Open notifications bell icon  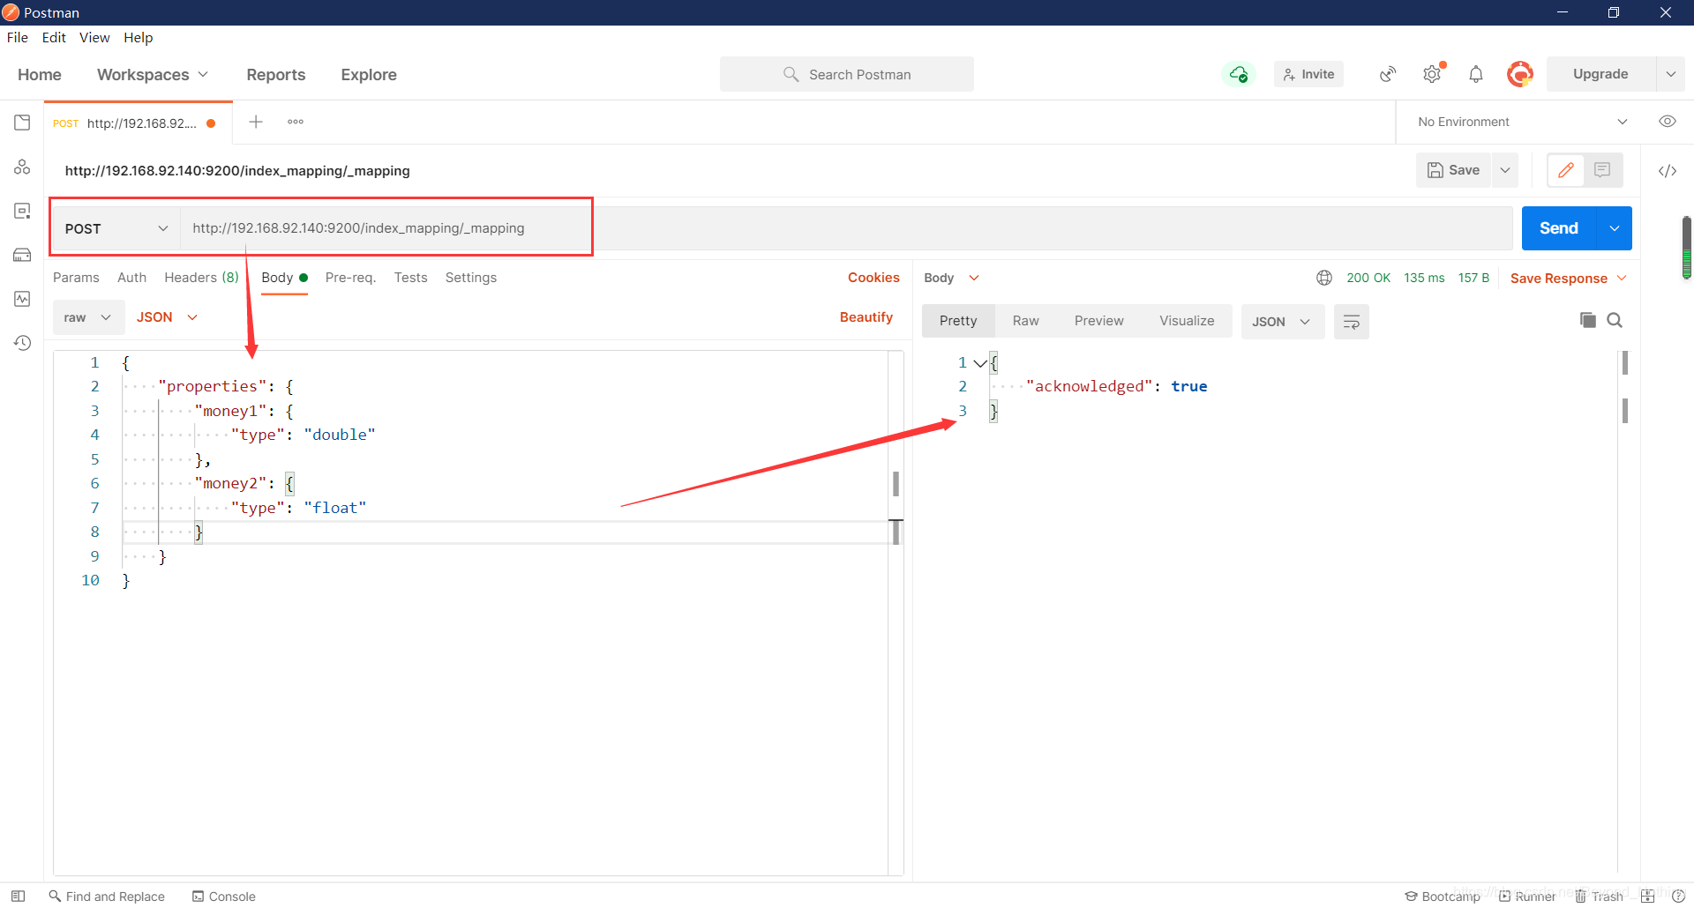pyautogui.click(x=1476, y=74)
